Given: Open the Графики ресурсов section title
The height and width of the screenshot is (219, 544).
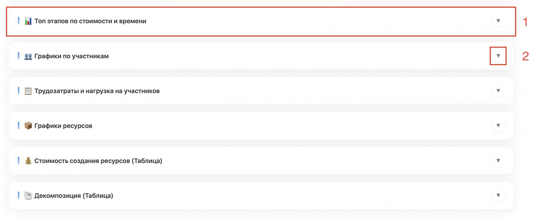Looking at the screenshot, I should click(x=63, y=126).
